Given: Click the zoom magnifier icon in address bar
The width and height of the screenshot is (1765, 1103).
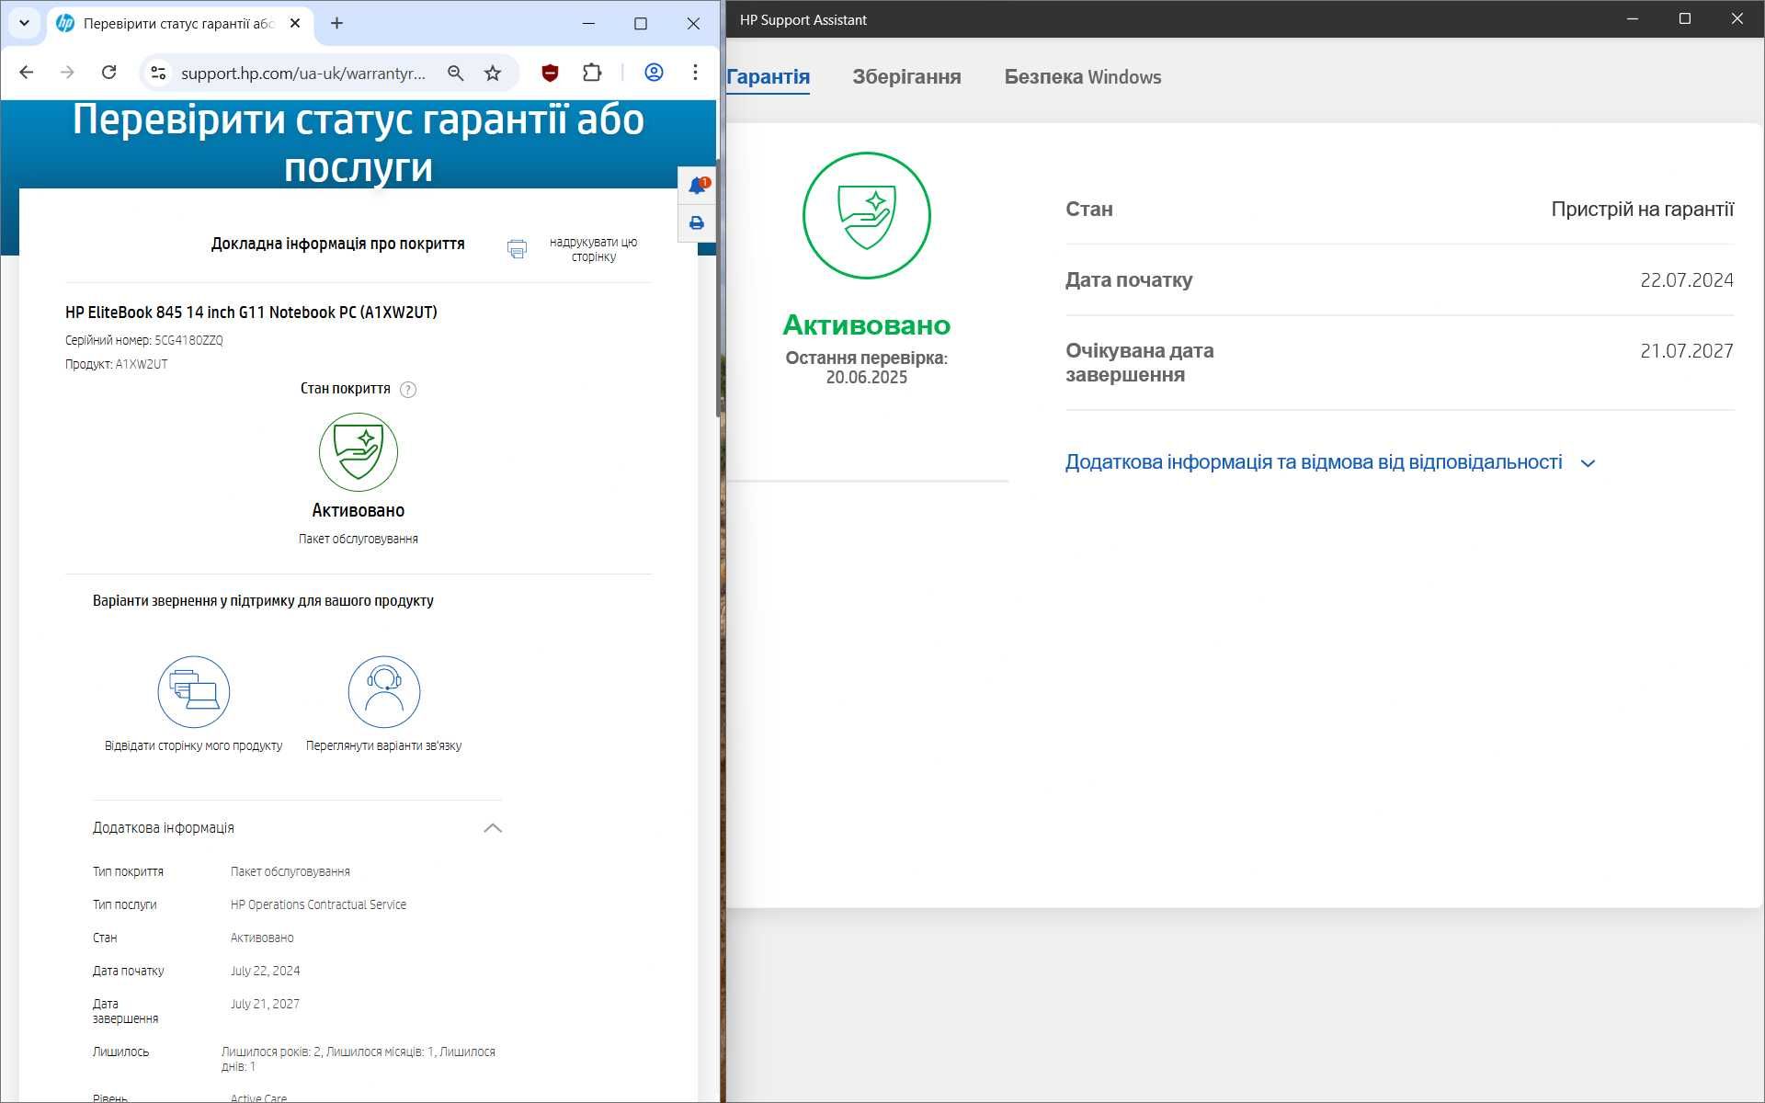Looking at the screenshot, I should (x=455, y=73).
